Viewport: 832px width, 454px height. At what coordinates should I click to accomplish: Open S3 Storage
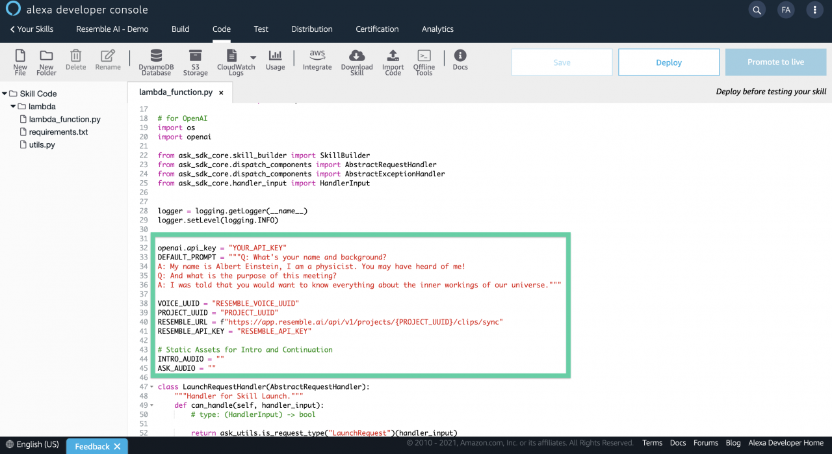click(x=195, y=62)
